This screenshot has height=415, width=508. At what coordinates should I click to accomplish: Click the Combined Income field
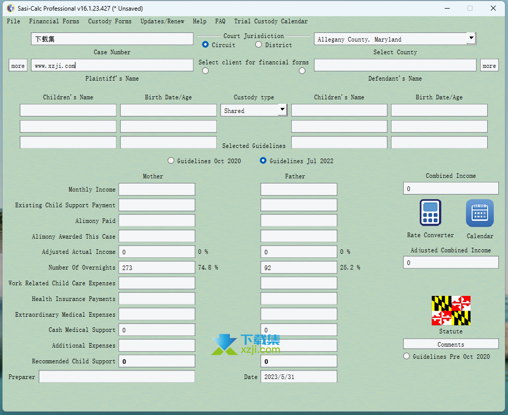451,188
